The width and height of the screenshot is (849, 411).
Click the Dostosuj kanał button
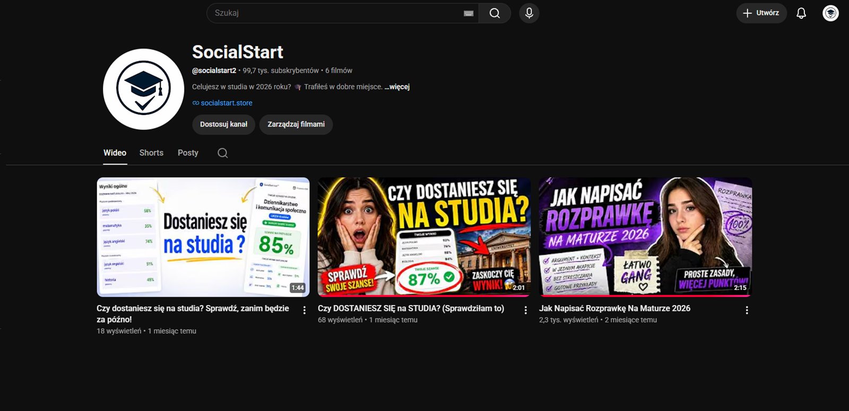223,125
